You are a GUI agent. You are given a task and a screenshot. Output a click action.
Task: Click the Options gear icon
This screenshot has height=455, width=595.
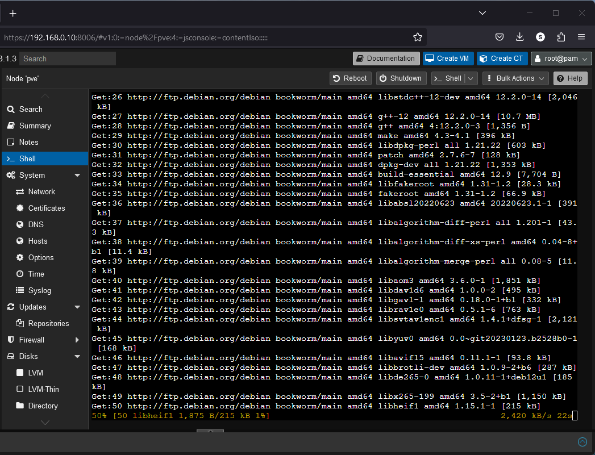(20, 257)
